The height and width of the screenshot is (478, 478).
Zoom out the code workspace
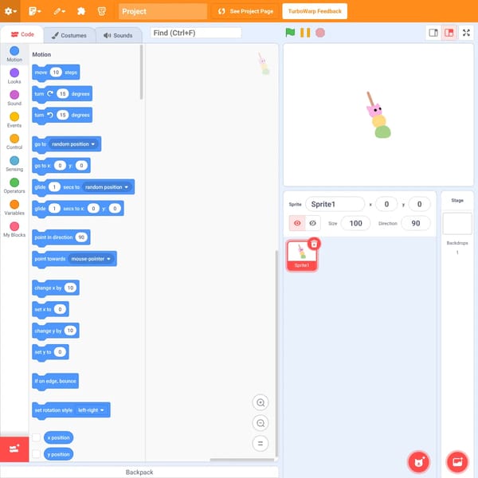[x=261, y=423]
